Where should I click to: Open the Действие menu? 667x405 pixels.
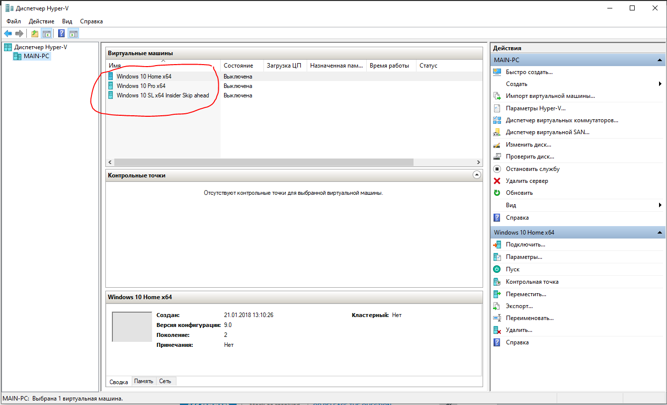[42, 21]
